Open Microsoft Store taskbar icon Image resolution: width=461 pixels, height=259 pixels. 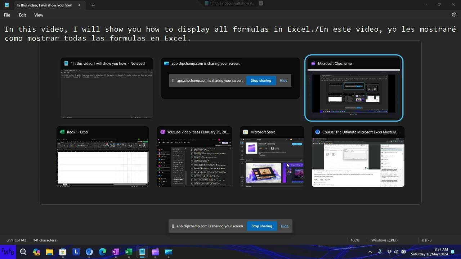(x=63, y=252)
